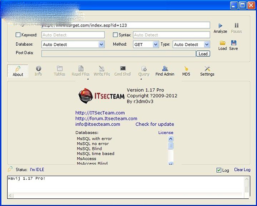Screen dimensions: 257x206
Task: Click the 'By r3dm0v3' author text
Action: (140, 102)
